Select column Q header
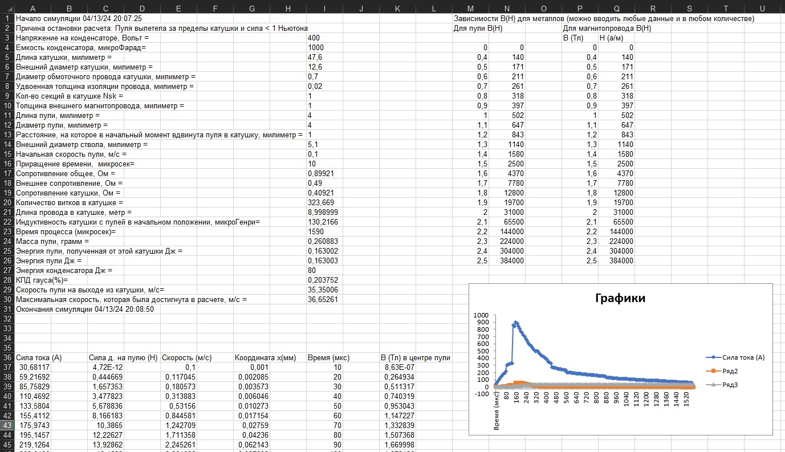This screenshot has height=452, width=785. pos(616,9)
